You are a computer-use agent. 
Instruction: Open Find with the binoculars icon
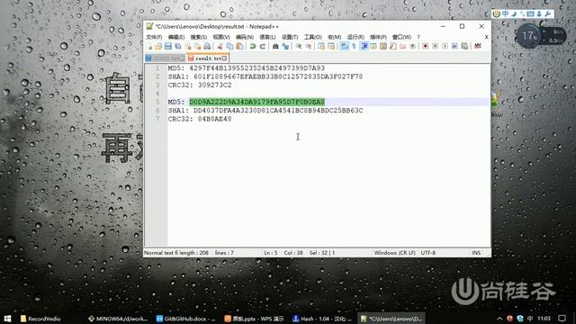click(275, 46)
